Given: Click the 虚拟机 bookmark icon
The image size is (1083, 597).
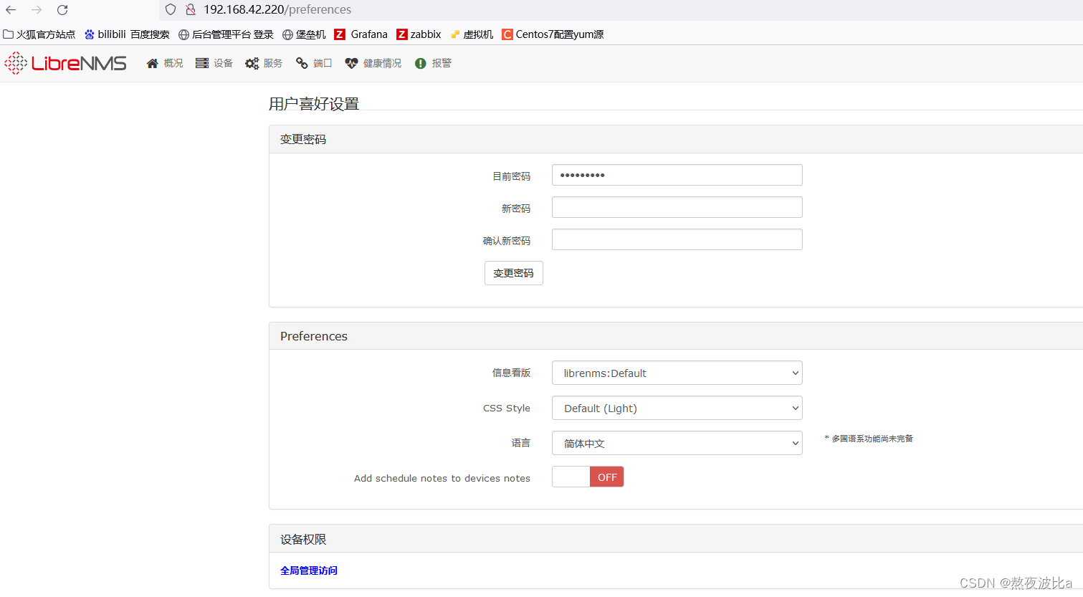Looking at the screenshot, I should [454, 34].
